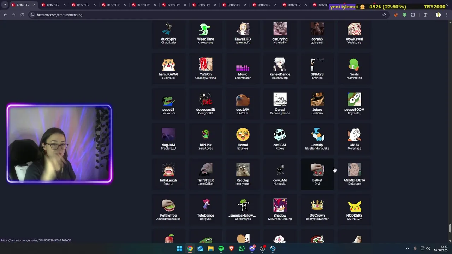Select the Yoshi emote by mammothb
Screen dimensions: 452x254
354,69
